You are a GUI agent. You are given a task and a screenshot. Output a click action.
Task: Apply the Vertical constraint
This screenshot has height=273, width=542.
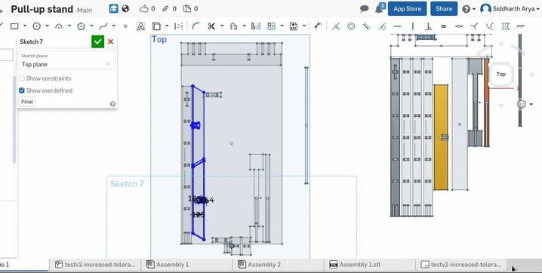(413, 26)
